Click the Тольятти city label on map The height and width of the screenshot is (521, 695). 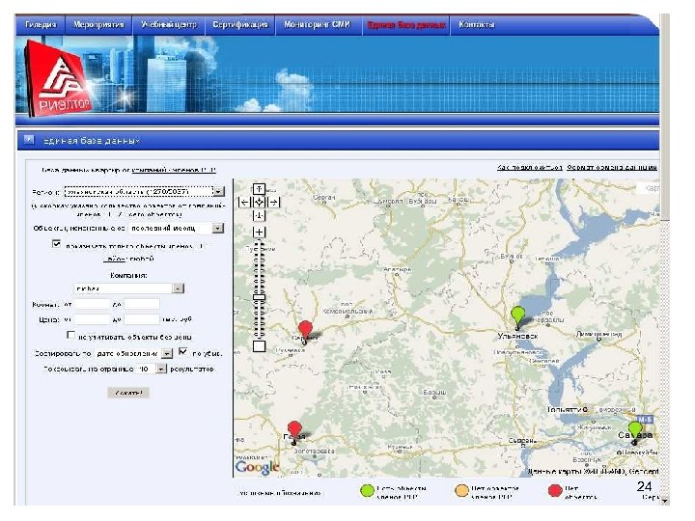pyautogui.click(x=565, y=410)
